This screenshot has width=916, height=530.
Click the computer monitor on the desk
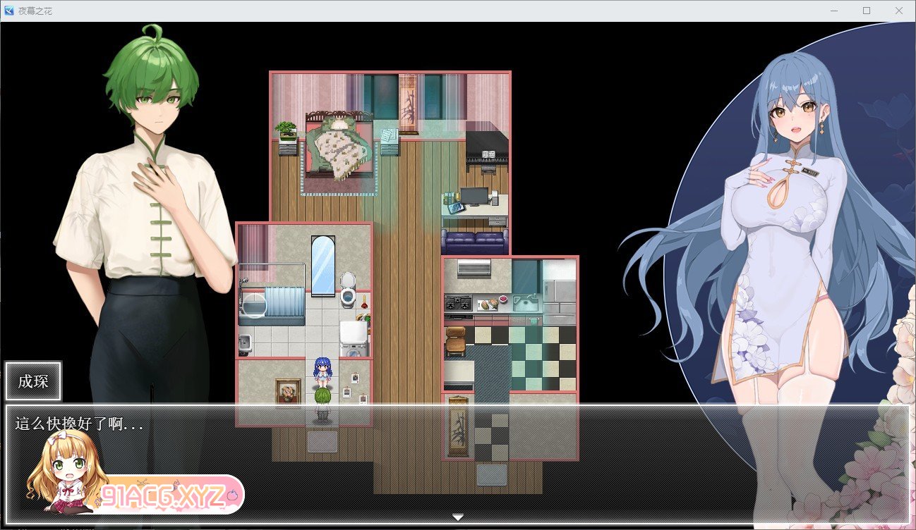click(x=474, y=195)
